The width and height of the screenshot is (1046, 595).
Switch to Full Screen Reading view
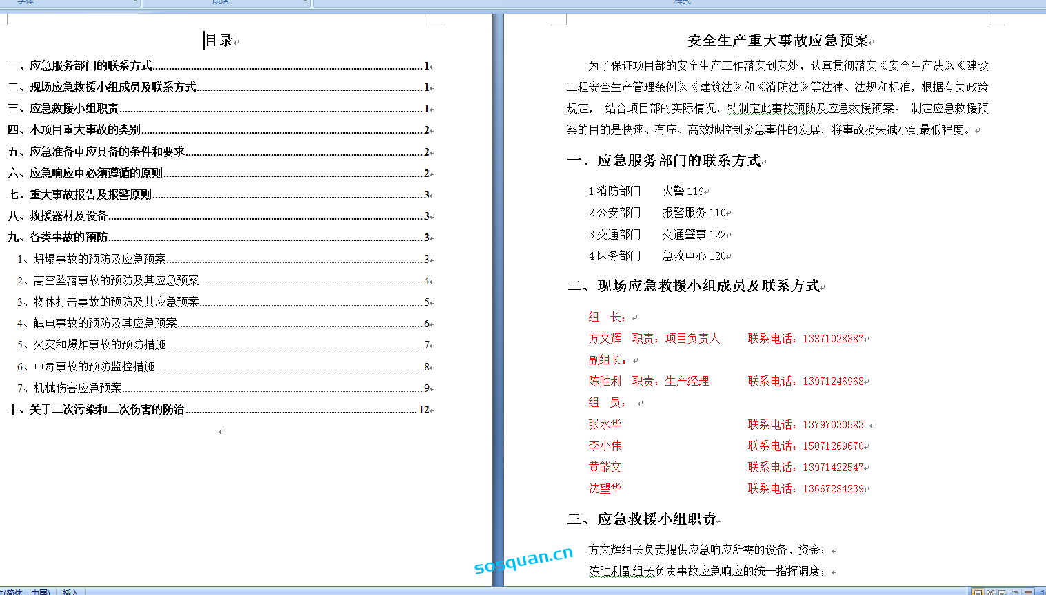click(x=990, y=592)
